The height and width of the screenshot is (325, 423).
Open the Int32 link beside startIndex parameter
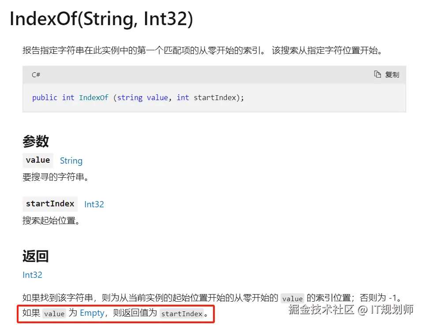click(94, 204)
